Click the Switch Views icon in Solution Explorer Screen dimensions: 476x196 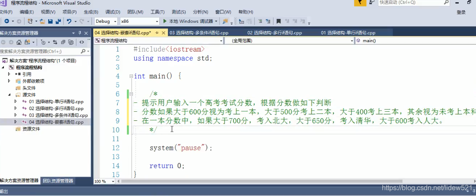point(27,42)
